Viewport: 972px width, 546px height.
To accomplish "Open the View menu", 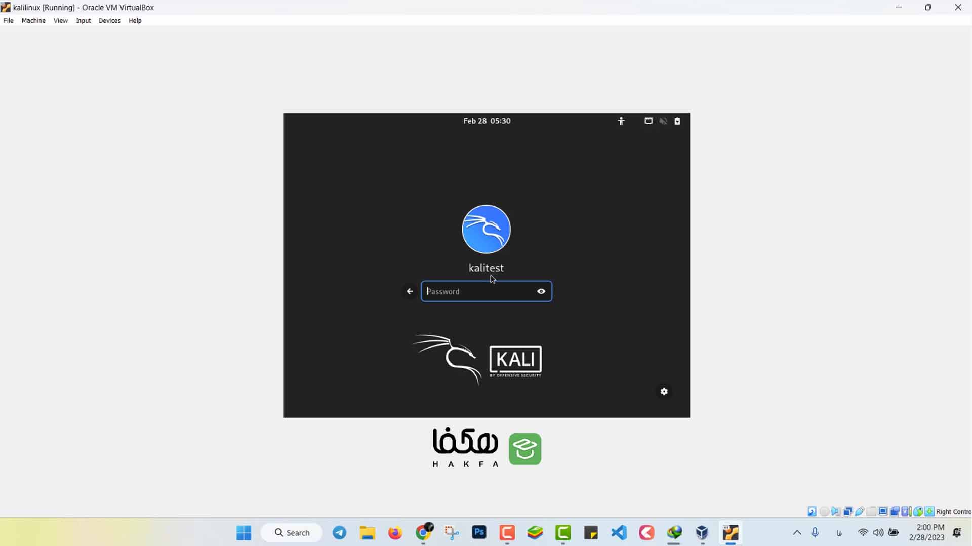I will pos(60,21).
